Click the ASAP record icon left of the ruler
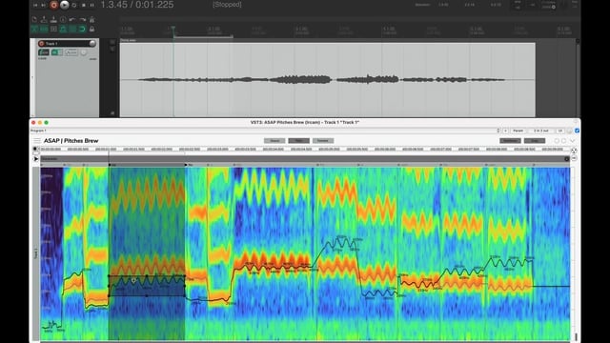Screen dimensions: 610x343 point(35,149)
